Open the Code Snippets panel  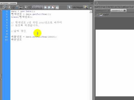75,7
